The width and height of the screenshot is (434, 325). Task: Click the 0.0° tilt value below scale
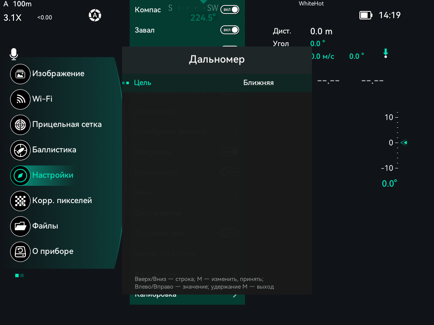[x=389, y=184]
